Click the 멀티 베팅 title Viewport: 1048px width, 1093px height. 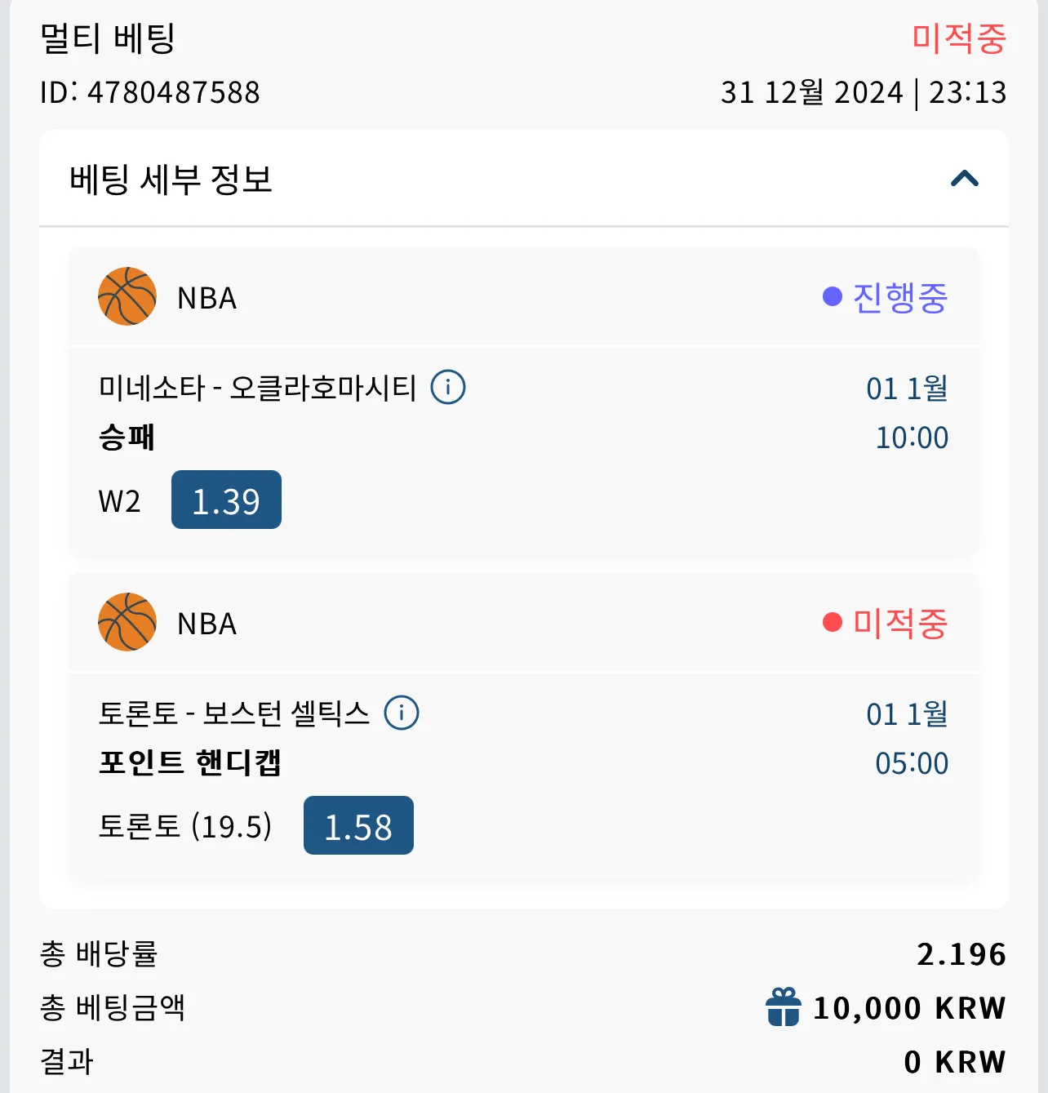(108, 38)
